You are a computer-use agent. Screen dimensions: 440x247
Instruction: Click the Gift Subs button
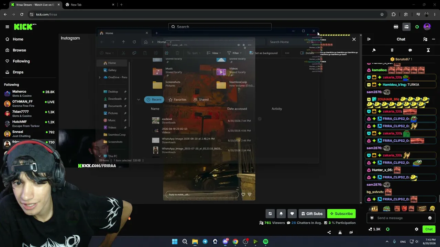312,214
